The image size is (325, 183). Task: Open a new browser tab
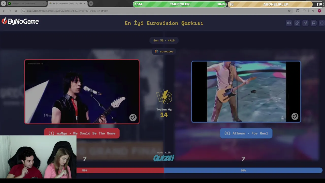91,4
